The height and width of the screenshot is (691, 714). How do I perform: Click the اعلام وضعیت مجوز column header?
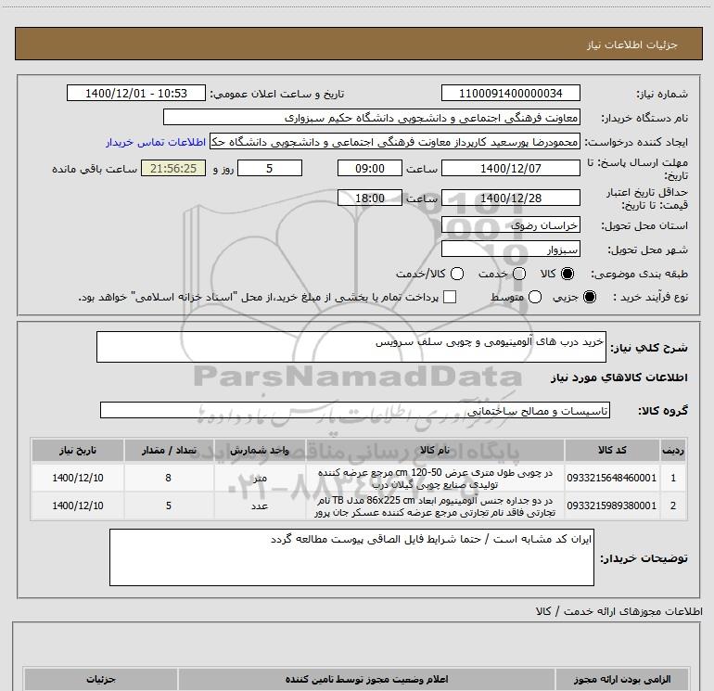tap(366, 679)
